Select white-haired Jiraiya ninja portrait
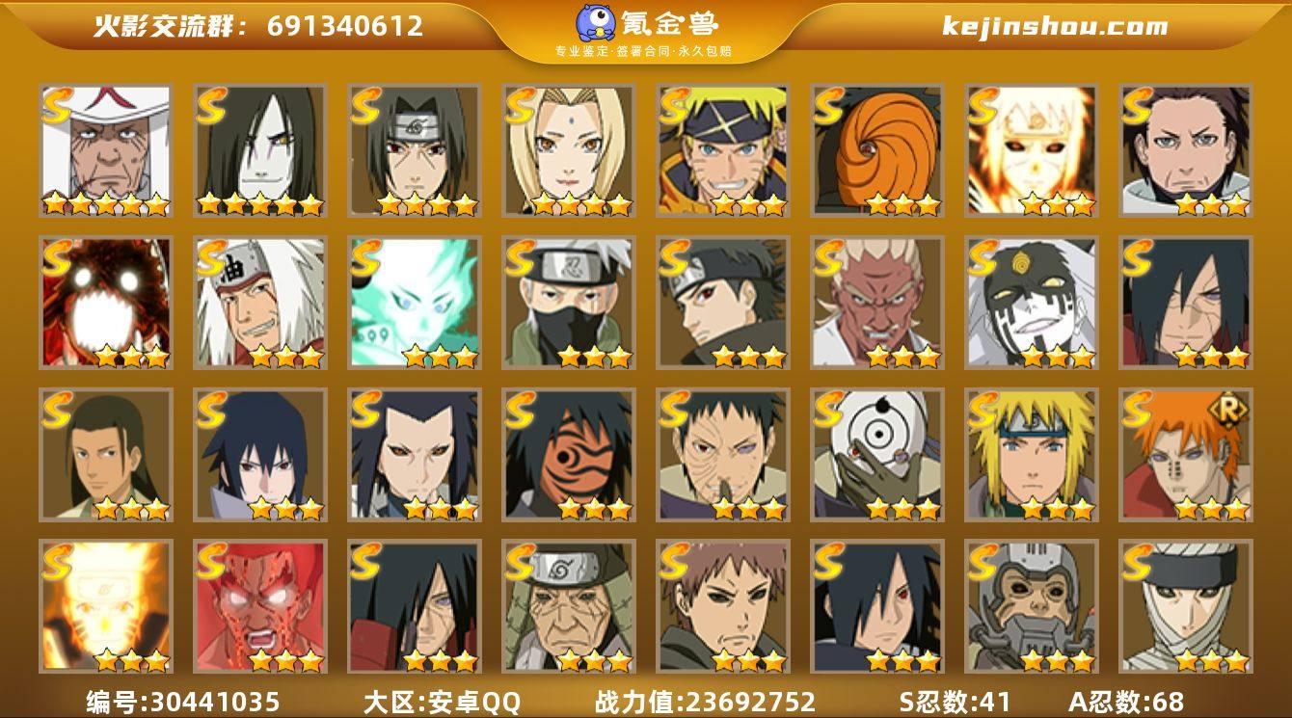This screenshot has height=718, width=1292. click(260, 303)
